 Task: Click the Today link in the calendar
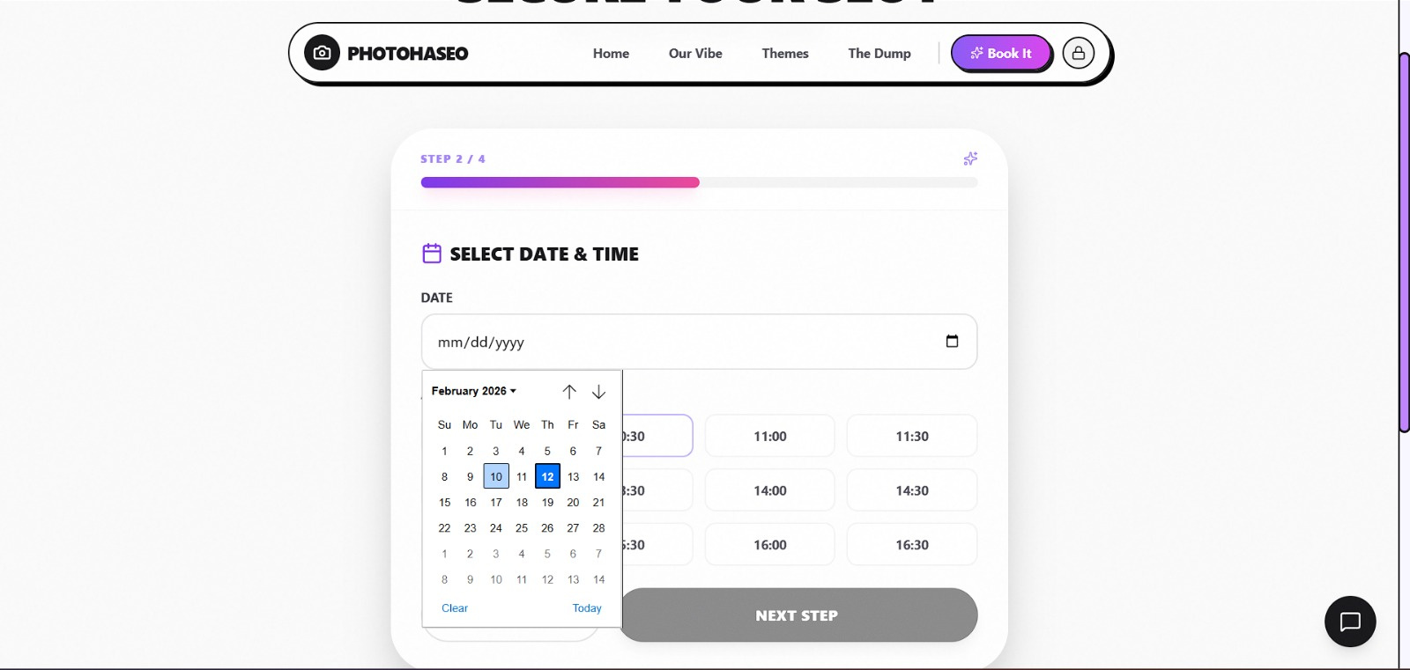pos(587,607)
